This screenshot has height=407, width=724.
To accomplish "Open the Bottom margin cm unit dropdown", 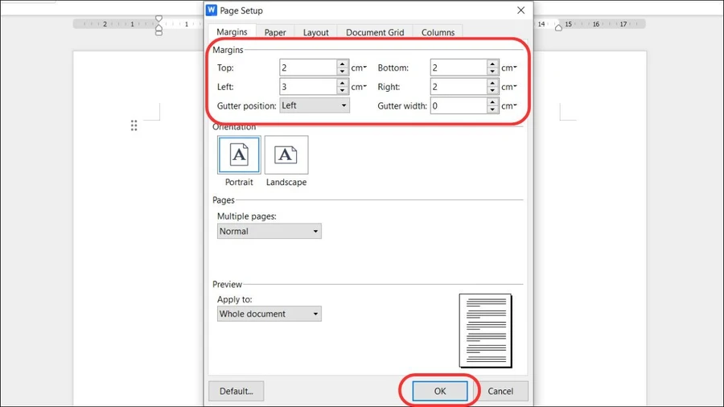I will [x=509, y=68].
